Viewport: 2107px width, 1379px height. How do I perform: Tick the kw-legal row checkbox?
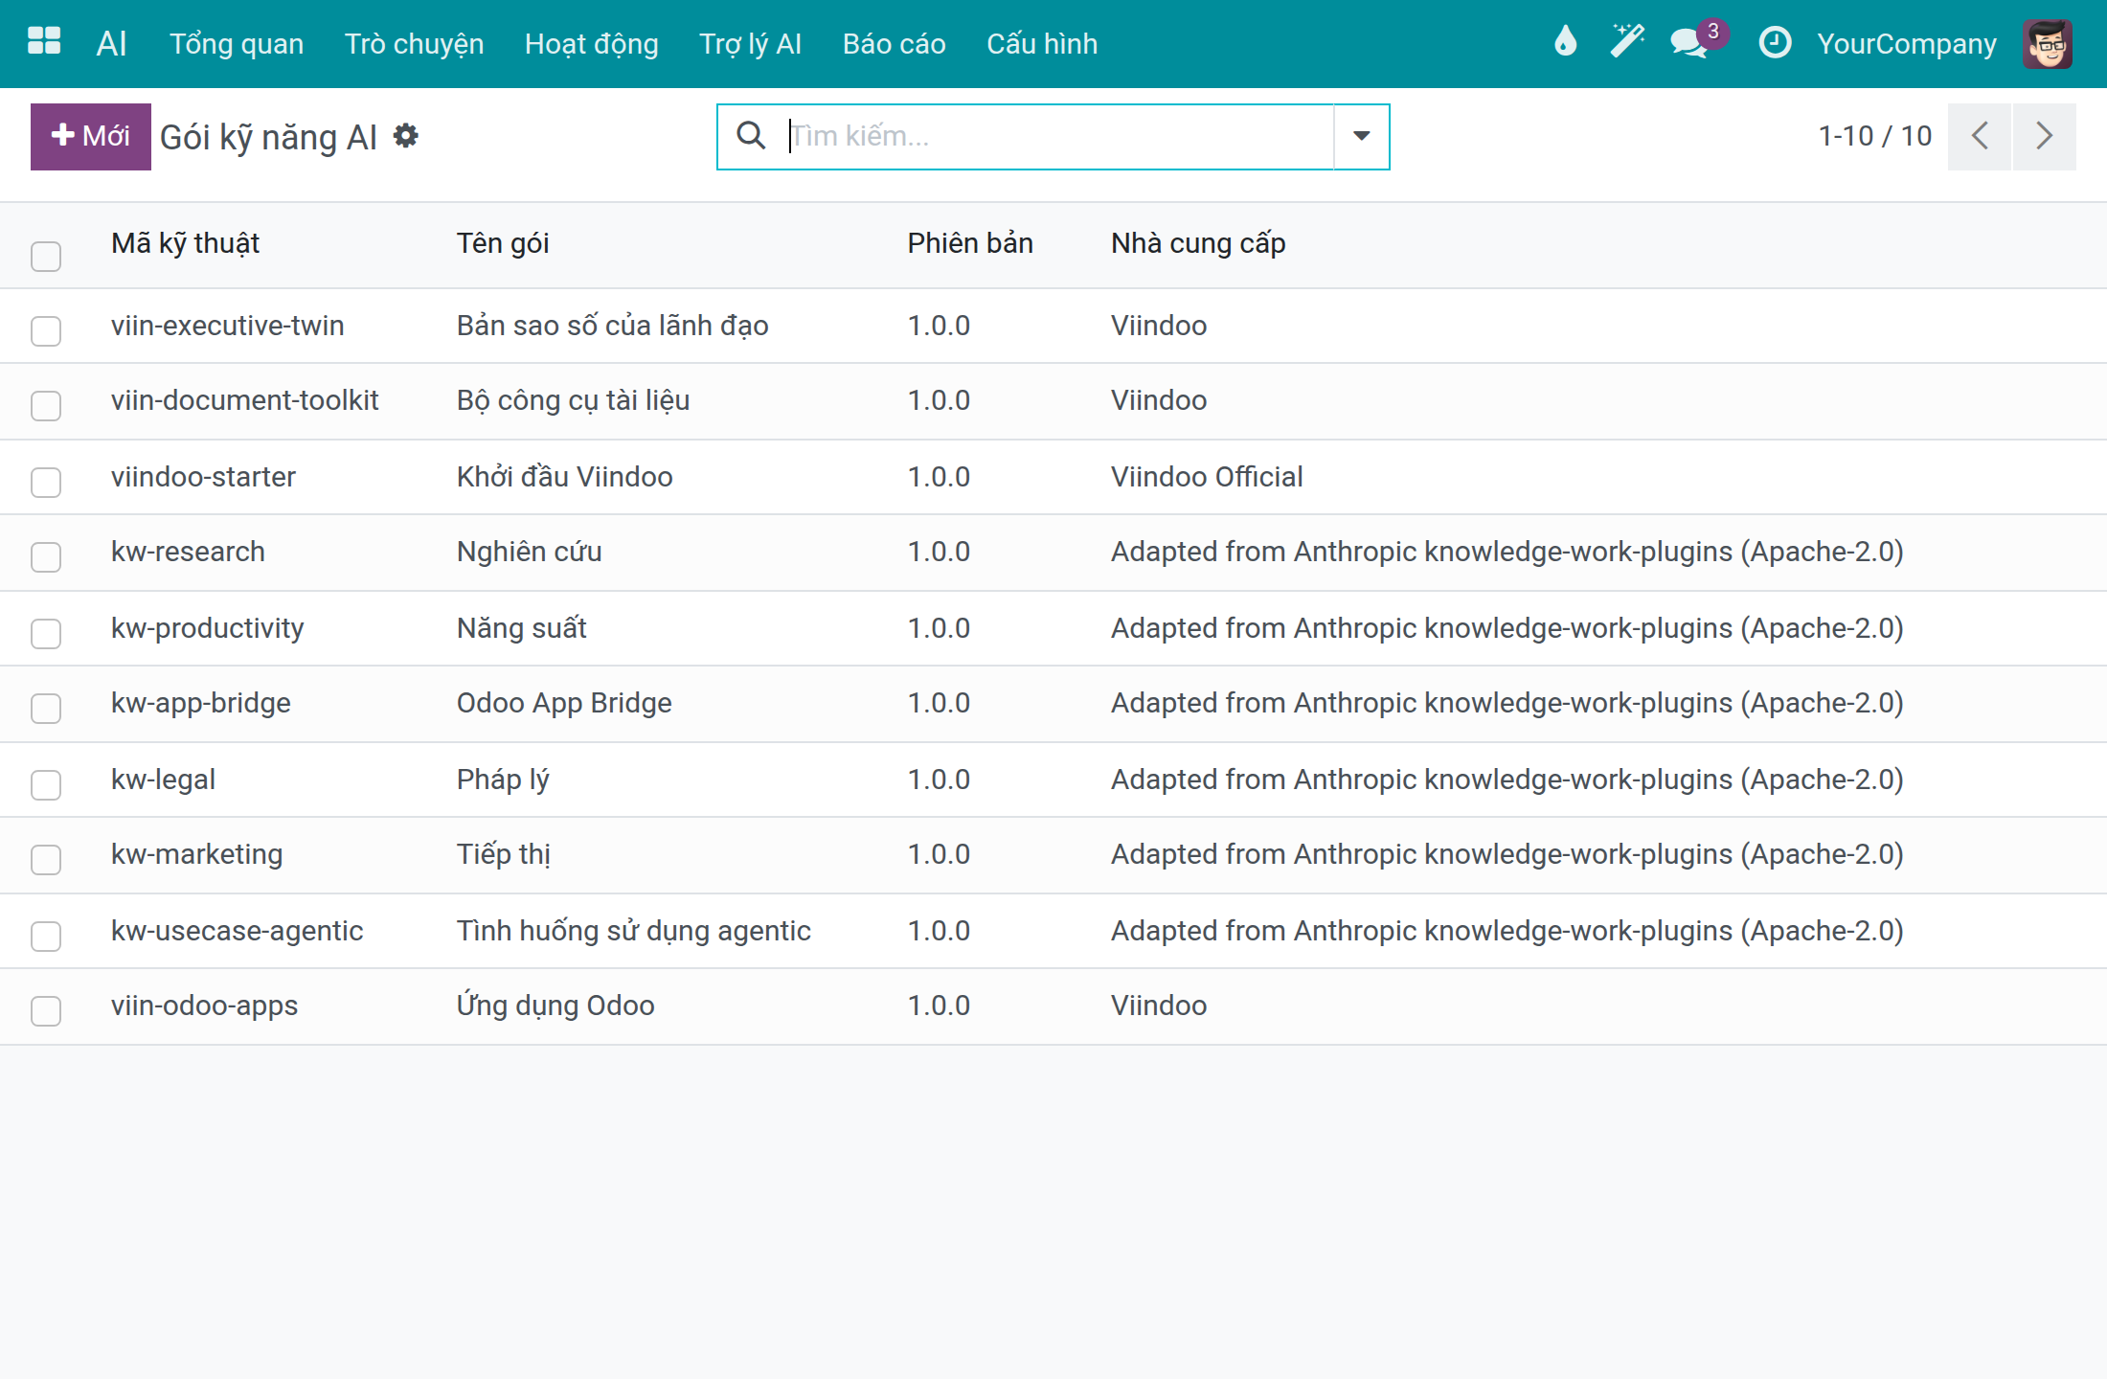click(46, 785)
